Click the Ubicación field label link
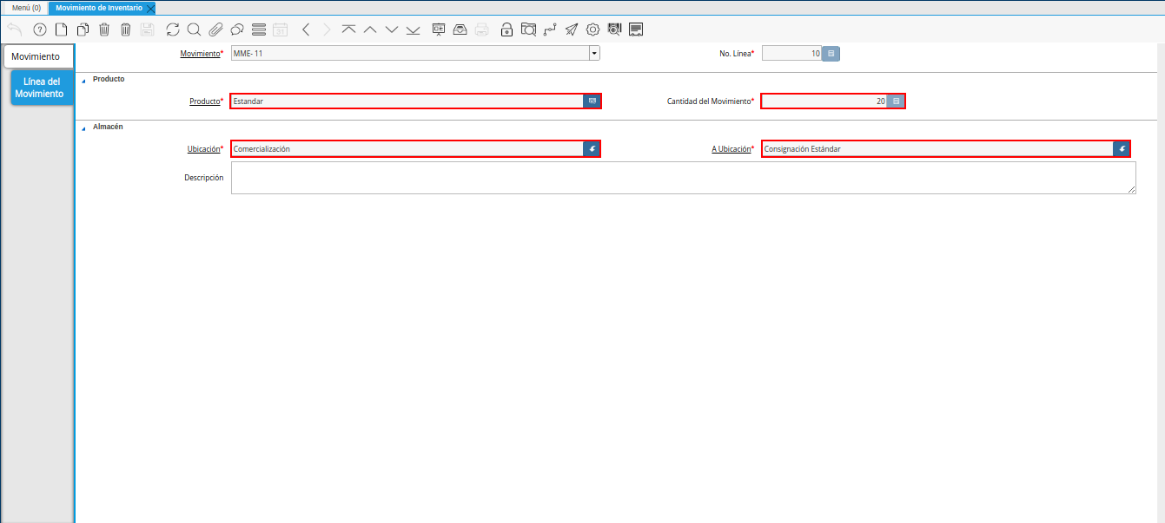The width and height of the screenshot is (1165, 523). [x=204, y=149]
